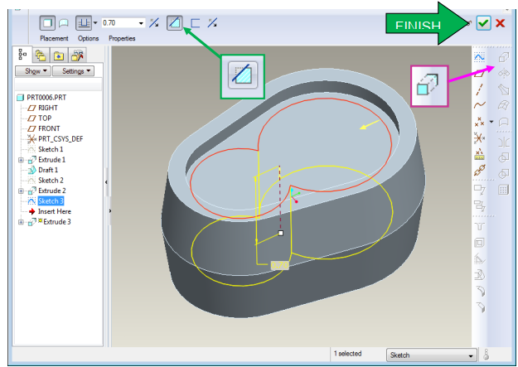This screenshot has height=367, width=518.
Task: Expand the Extrude 3 feature node
Action: point(20,222)
